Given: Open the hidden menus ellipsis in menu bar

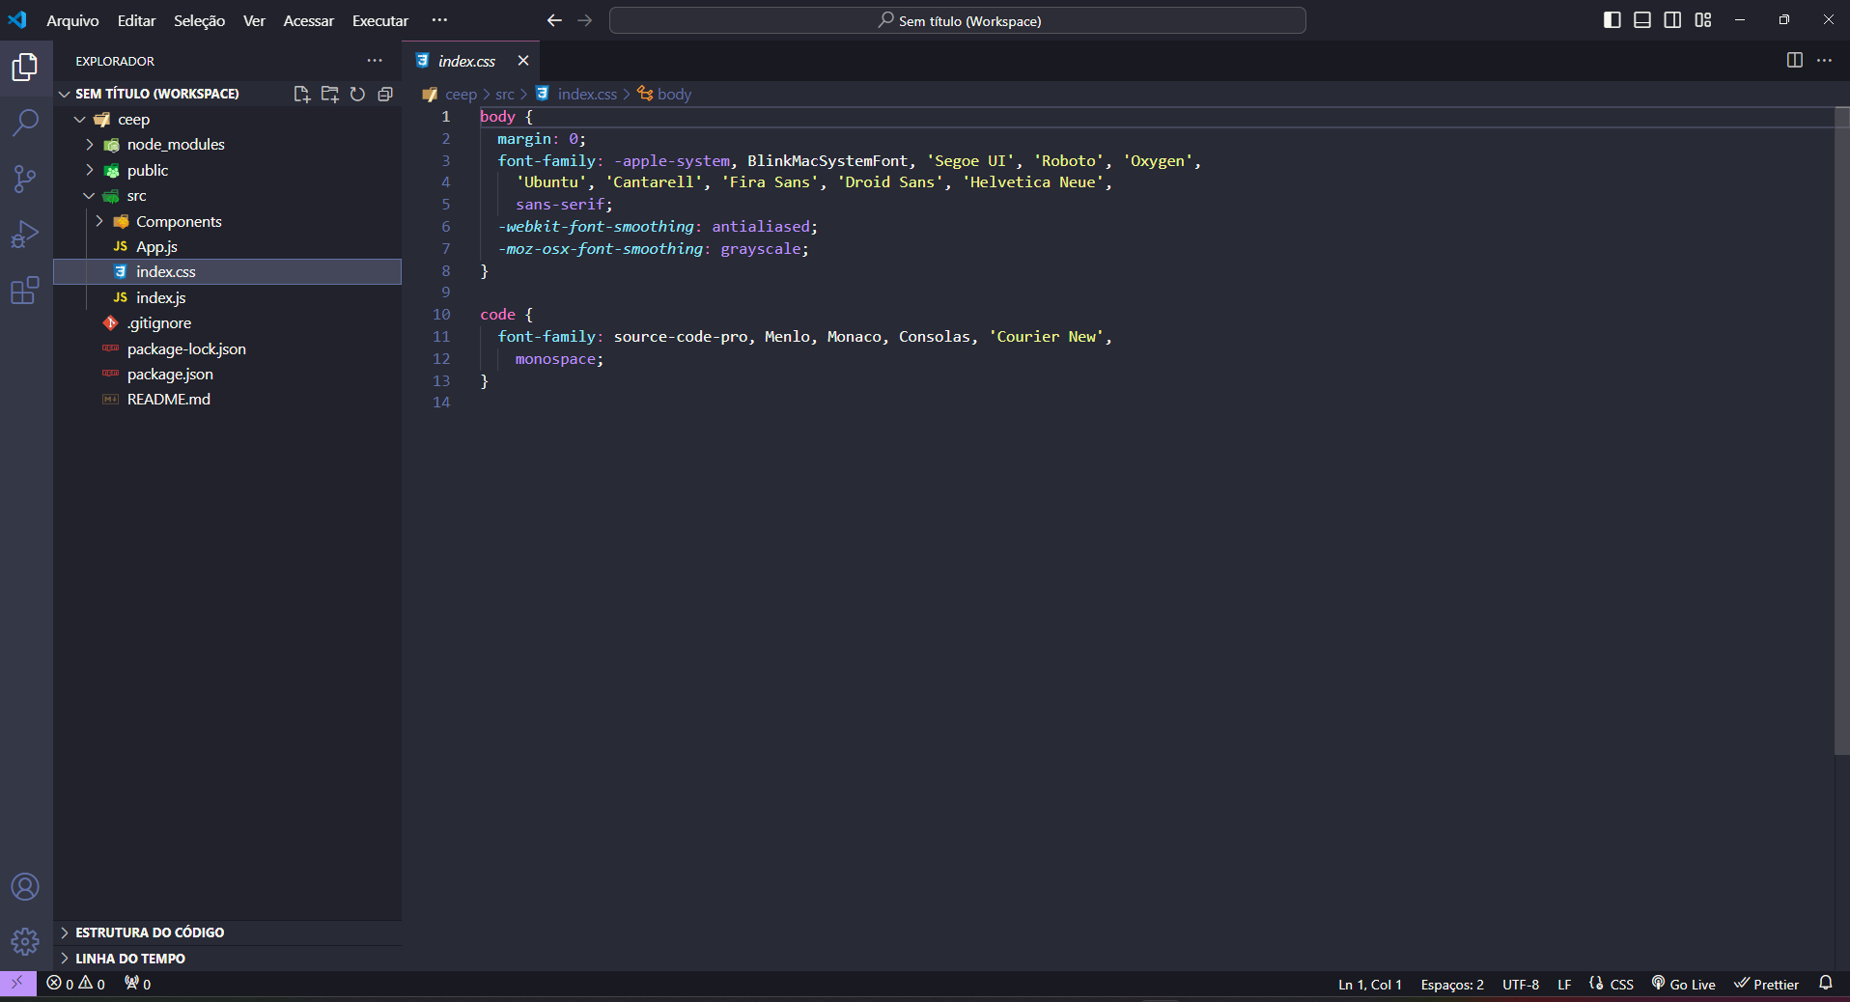Looking at the screenshot, I should point(439,20).
